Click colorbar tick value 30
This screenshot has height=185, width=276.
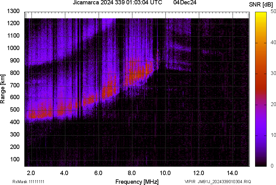tap(273, 73)
